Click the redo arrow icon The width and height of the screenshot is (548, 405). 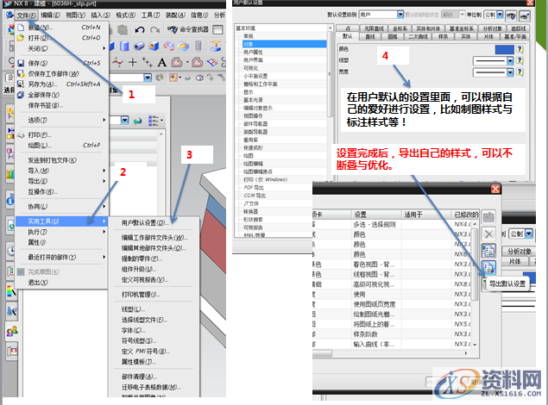point(154,29)
